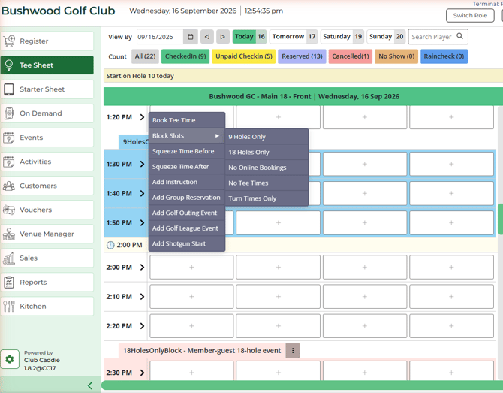Collapse the sidebar with the left chevron
The image size is (503, 393).
pos(90,385)
